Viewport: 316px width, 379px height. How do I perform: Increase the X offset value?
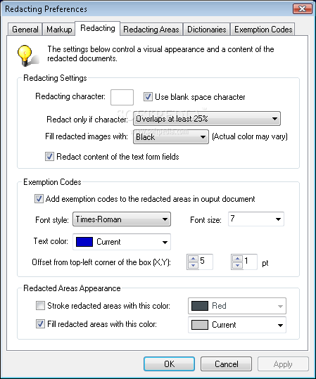point(193,259)
